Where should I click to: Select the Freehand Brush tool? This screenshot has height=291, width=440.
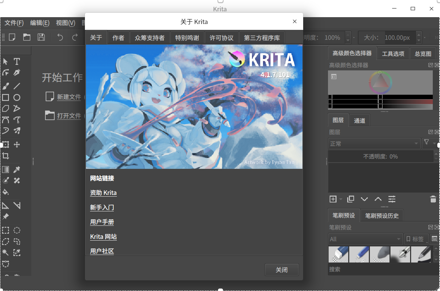[5, 86]
